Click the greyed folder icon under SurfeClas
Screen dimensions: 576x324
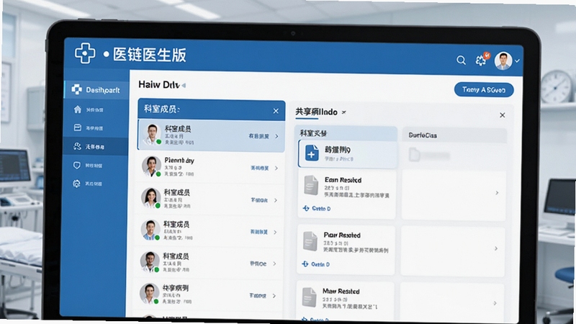415,155
